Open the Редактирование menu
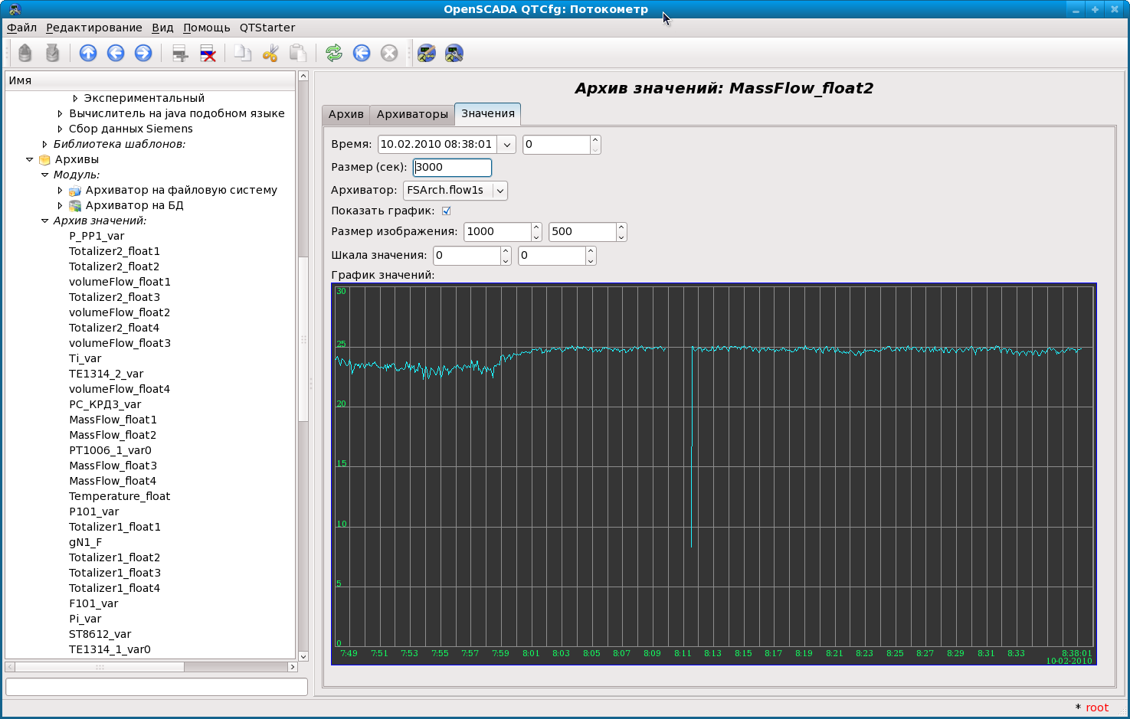The image size is (1130, 719). click(x=93, y=28)
